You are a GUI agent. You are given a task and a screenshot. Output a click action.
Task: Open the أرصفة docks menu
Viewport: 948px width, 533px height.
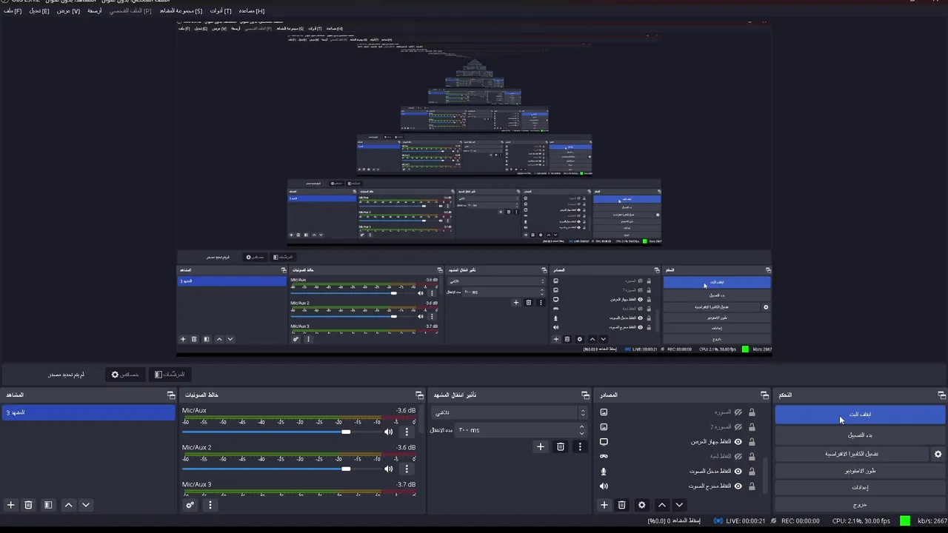(x=95, y=11)
